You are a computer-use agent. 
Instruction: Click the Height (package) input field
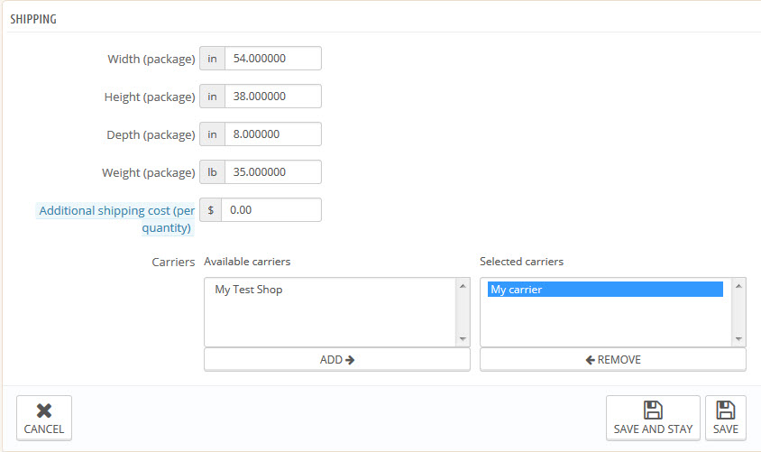coord(272,97)
